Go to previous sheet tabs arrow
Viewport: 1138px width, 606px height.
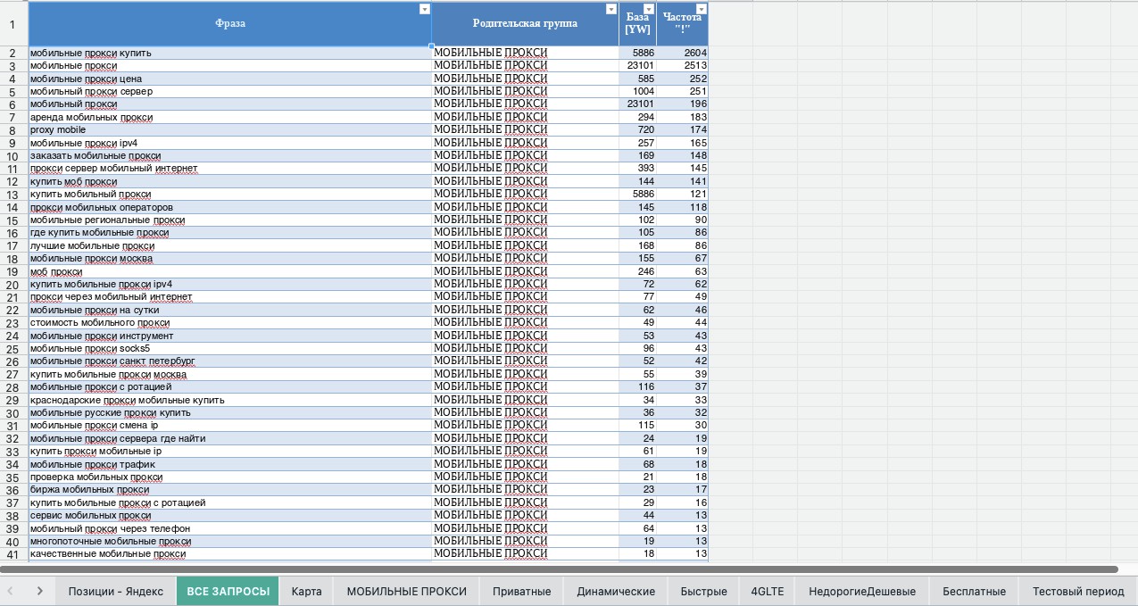point(10,591)
